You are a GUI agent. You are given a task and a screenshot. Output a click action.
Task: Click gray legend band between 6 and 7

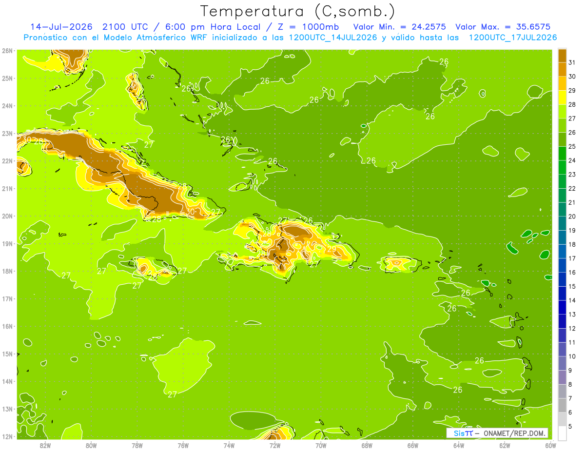click(x=562, y=405)
